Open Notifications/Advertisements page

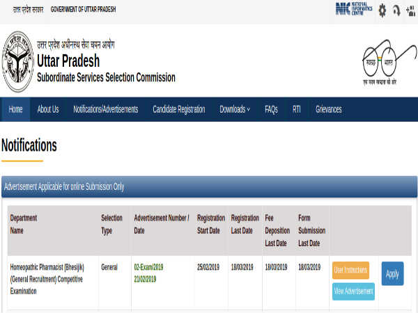tap(106, 109)
